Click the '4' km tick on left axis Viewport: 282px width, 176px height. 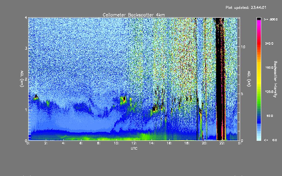tap(26, 18)
